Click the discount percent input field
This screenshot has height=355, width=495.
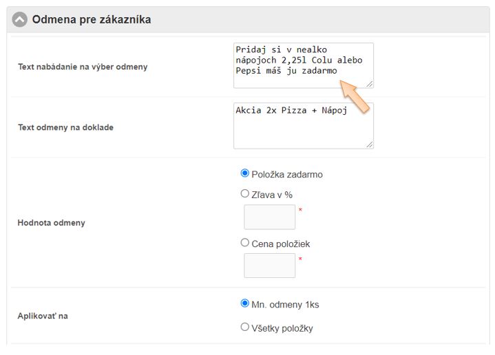(269, 217)
